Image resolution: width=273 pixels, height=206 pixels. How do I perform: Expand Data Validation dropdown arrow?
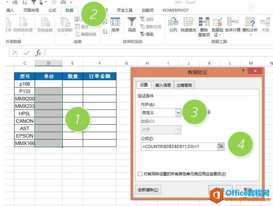pos(220,35)
